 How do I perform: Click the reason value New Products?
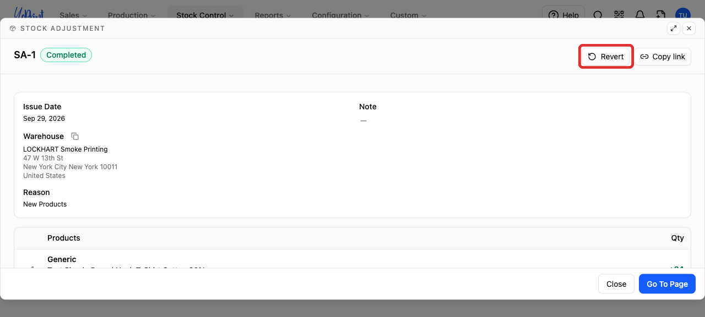click(x=45, y=204)
